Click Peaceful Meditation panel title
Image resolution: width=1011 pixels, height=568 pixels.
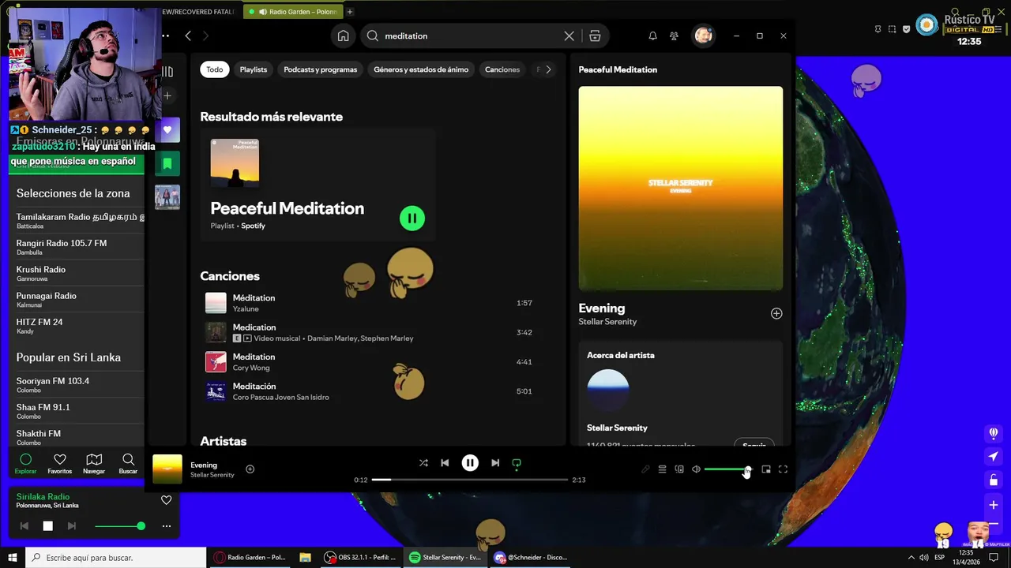tap(618, 69)
